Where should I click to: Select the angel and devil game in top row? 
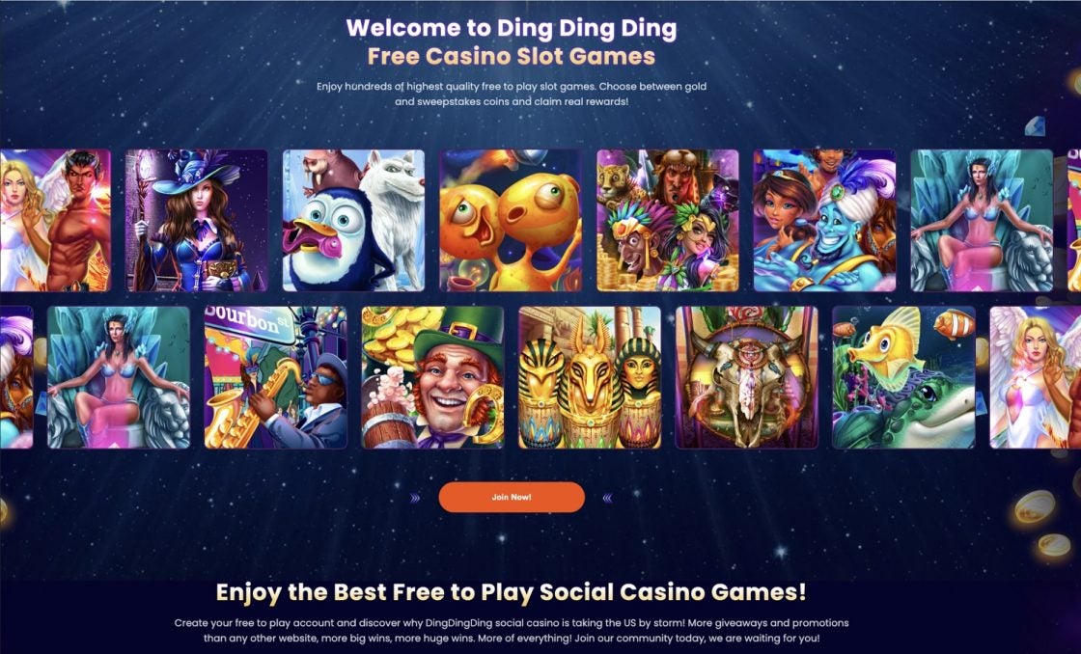[x=55, y=221]
